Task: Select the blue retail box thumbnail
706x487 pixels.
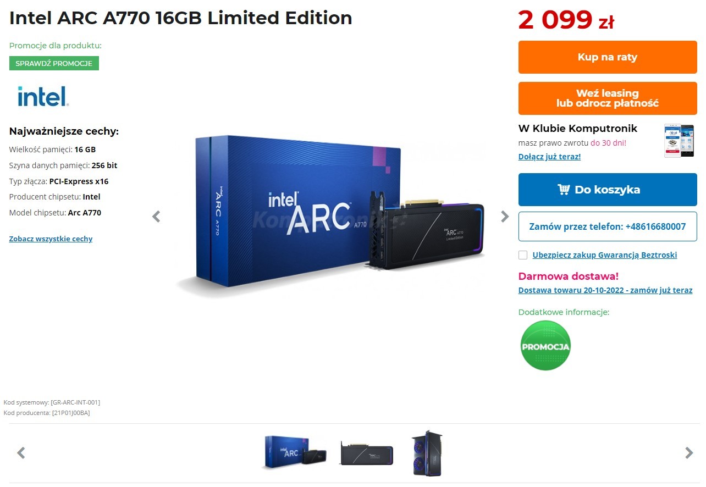Action: [294, 452]
